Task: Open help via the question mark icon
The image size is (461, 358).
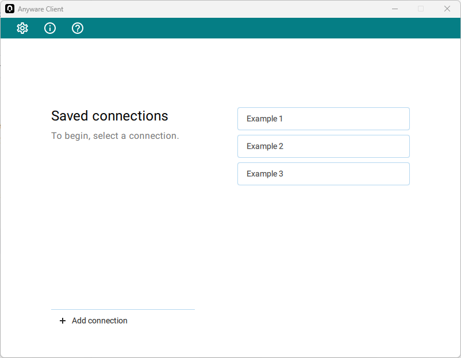Action: pos(78,28)
